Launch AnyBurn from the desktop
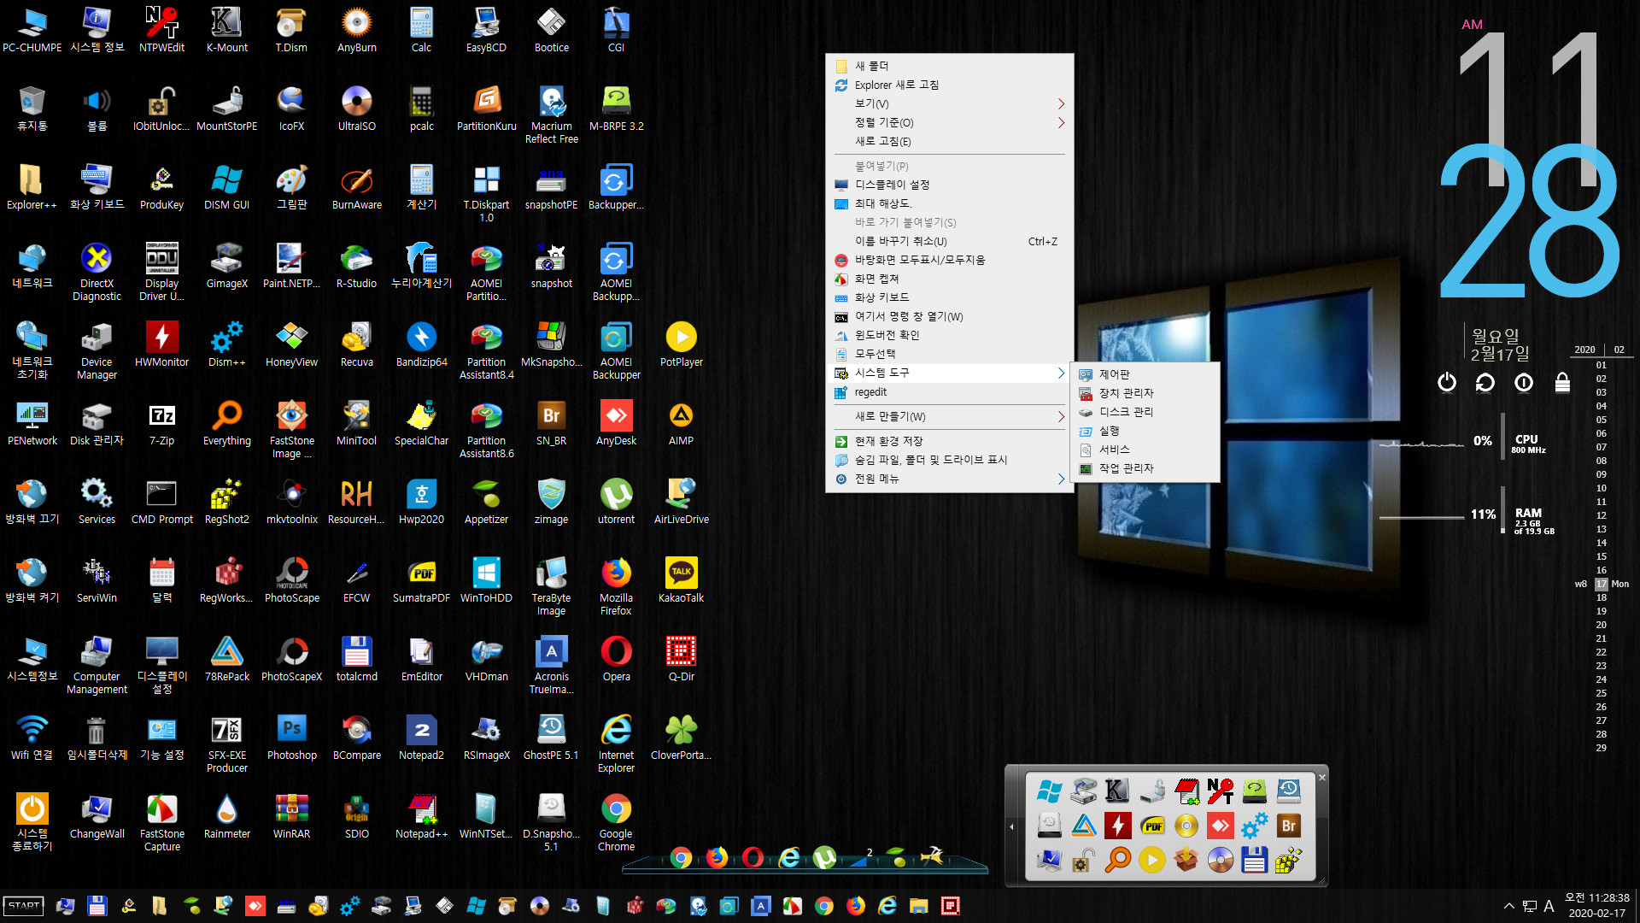1640x923 pixels. 356,30
